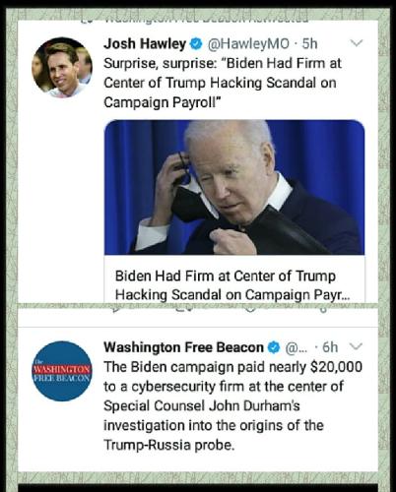The image size is (396, 492).
Task: Click the cut-off share icon under Hawley's tweet
Action: click(x=323, y=309)
